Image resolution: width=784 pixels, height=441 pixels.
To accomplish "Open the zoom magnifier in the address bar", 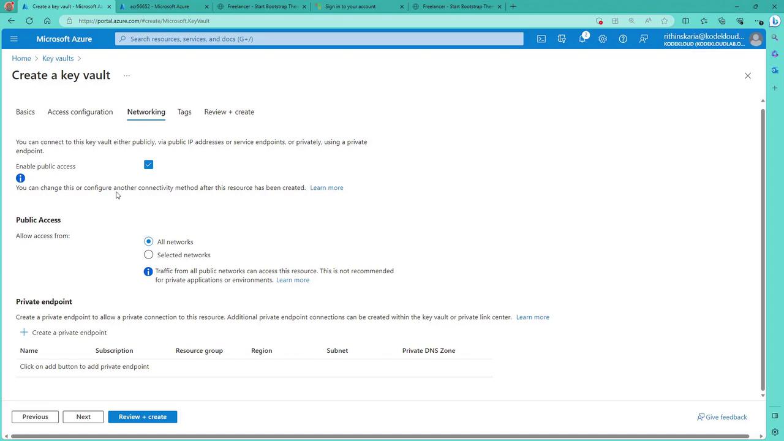I will tap(631, 21).
